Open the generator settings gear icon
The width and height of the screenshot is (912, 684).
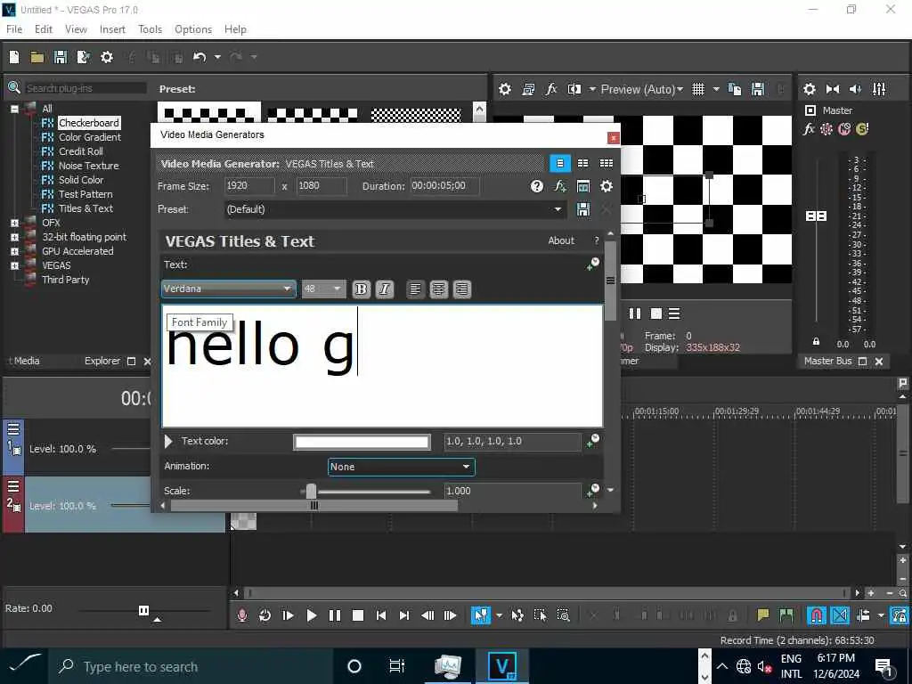coord(606,186)
